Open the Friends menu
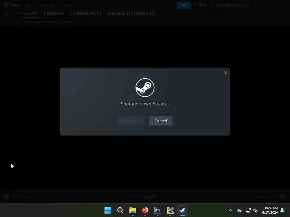 tap(41, 5)
